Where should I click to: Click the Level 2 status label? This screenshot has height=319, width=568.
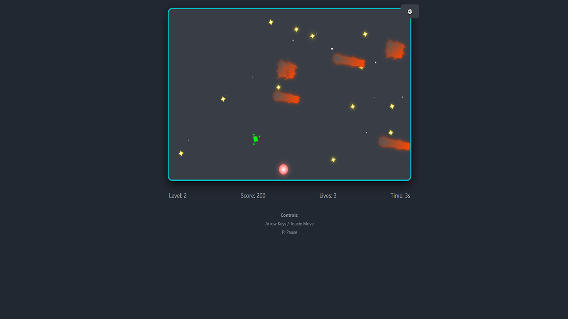click(177, 195)
